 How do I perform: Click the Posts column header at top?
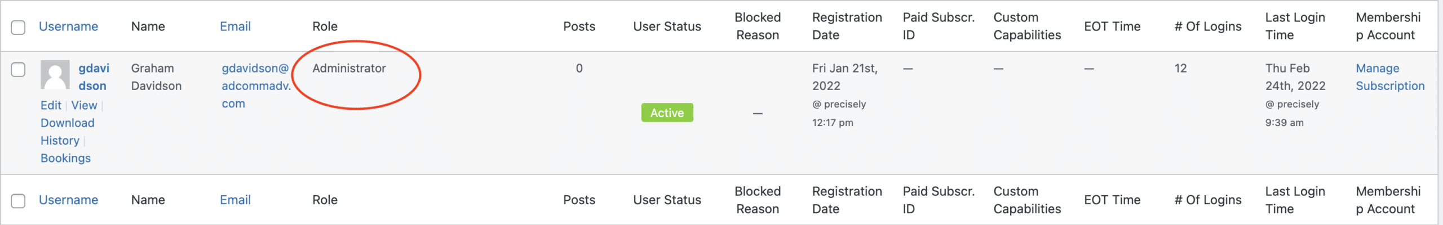click(x=579, y=26)
